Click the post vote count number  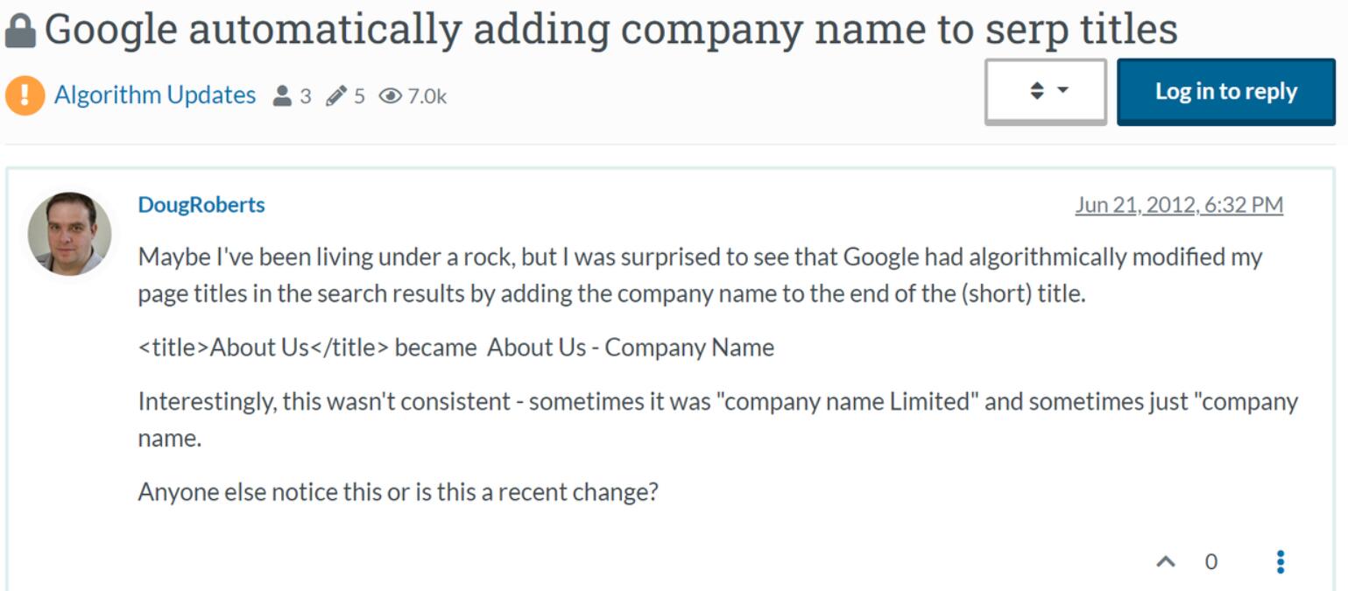coord(1211,561)
